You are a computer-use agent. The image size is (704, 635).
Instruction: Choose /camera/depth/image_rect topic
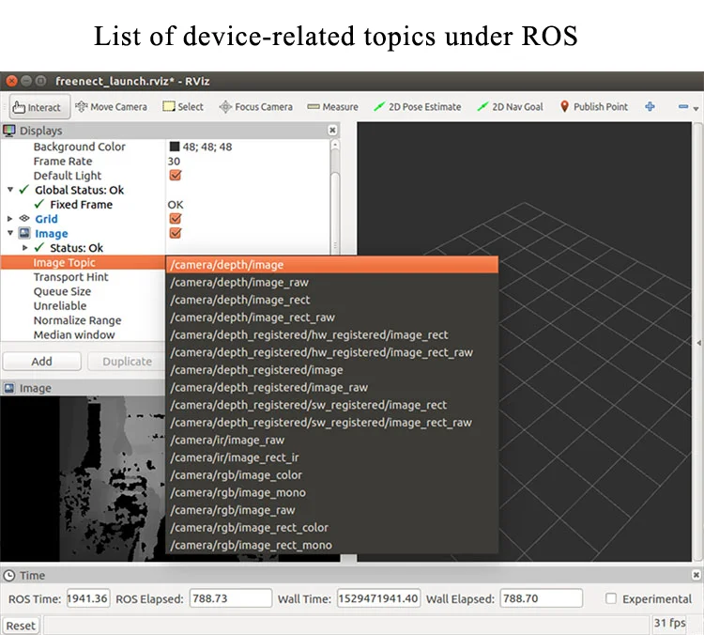click(331, 300)
